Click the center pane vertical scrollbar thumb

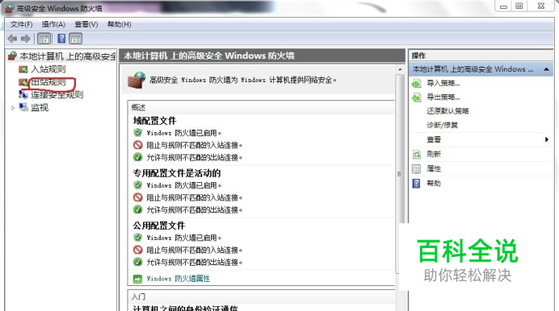400,173
